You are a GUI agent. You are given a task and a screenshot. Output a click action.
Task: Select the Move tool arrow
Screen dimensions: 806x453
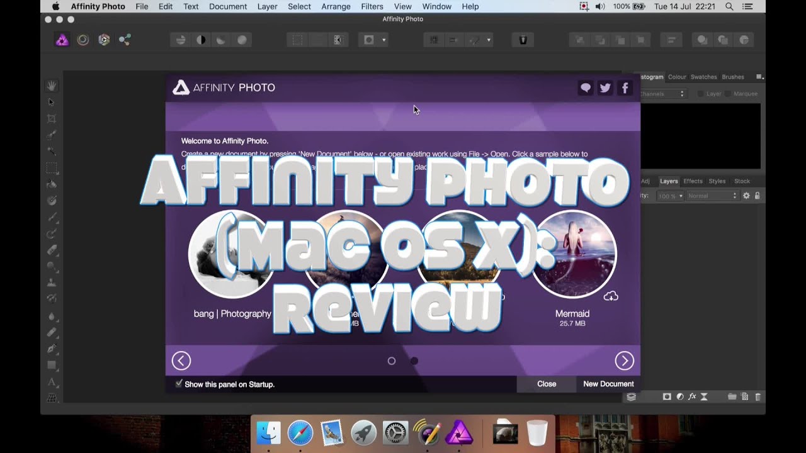tap(52, 102)
